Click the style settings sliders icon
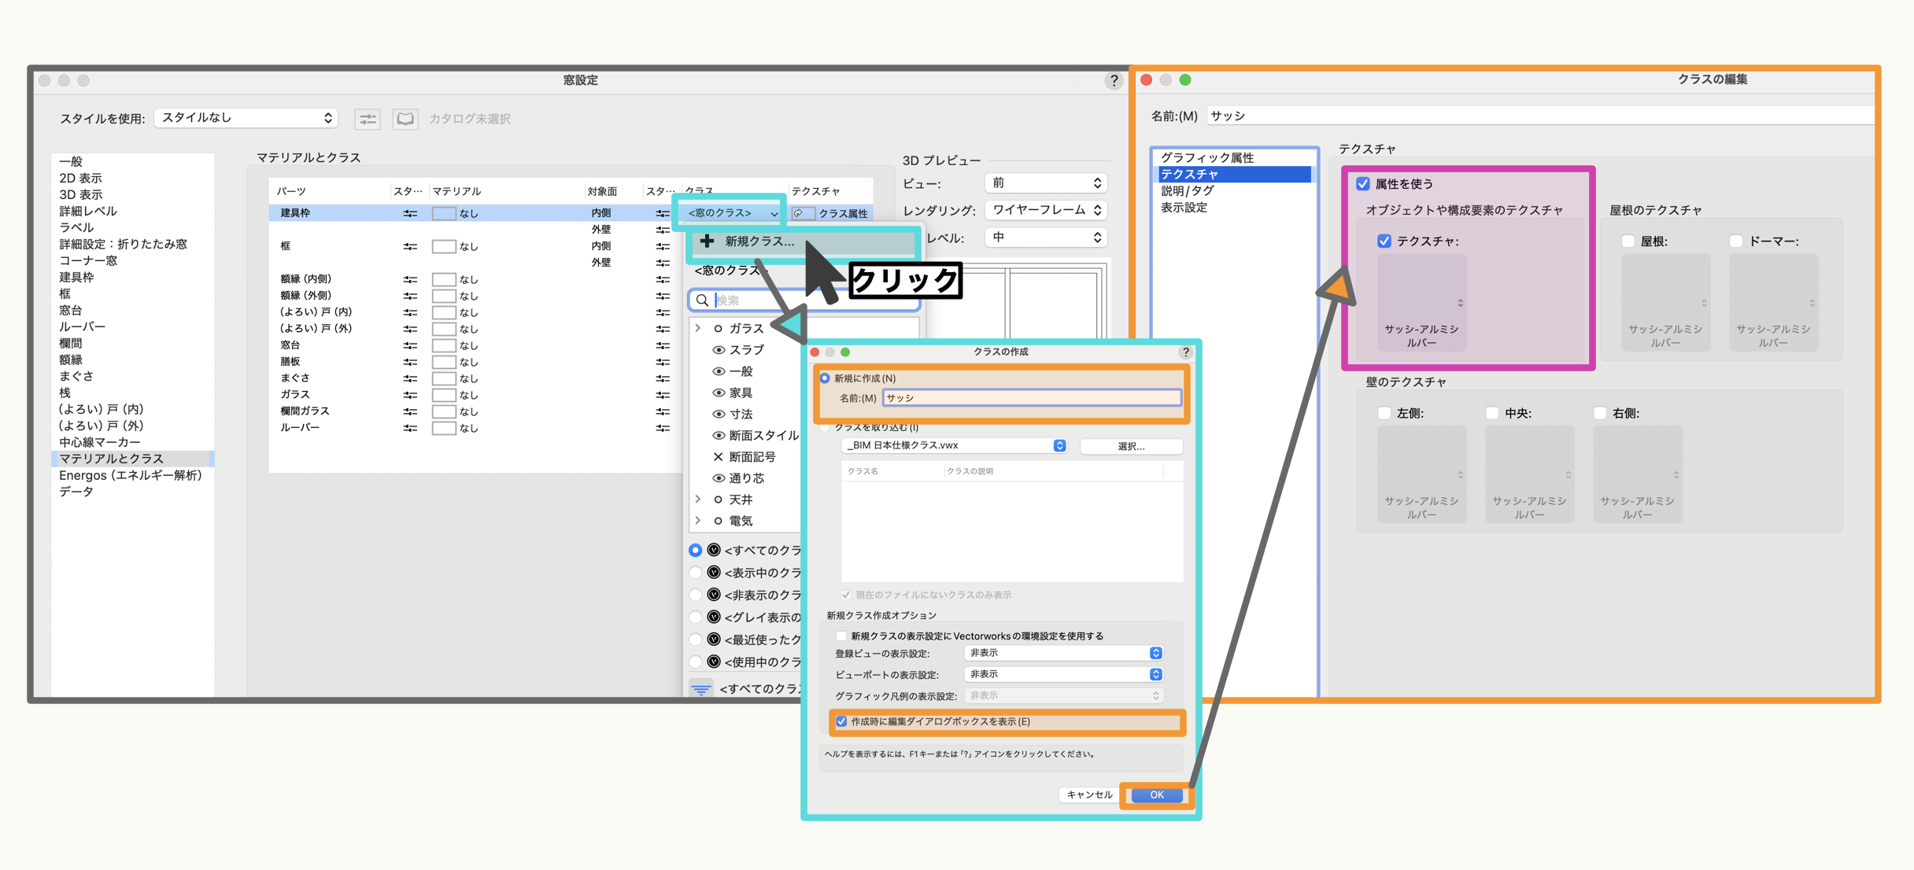The width and height of the screenshot is (1914, 870). coord(368,119)
